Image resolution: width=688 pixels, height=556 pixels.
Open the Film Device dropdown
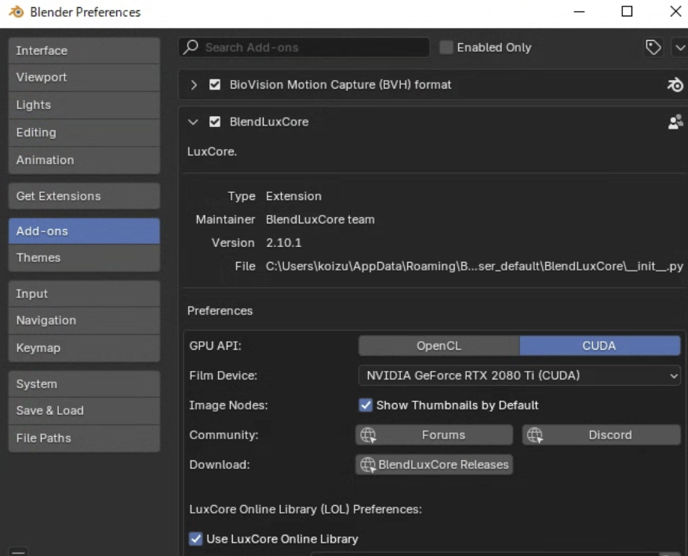coord(519,376)
